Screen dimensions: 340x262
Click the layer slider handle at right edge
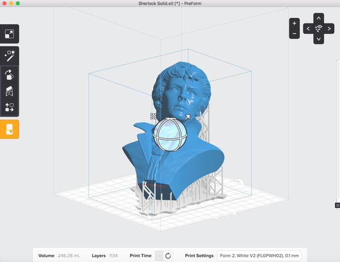click(x=337, y=205)
